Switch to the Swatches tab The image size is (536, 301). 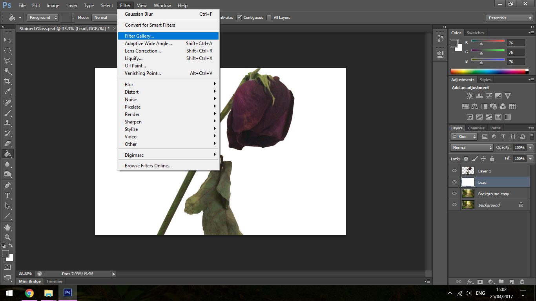475,33
